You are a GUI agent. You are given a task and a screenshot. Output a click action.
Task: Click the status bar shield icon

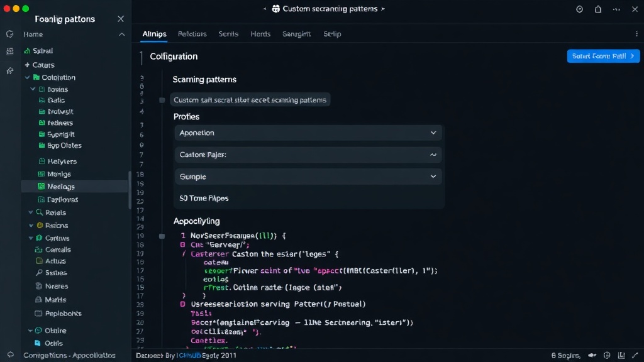tap(607, 356)
